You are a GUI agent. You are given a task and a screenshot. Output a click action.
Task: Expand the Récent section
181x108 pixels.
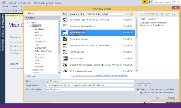pos(26,13)
